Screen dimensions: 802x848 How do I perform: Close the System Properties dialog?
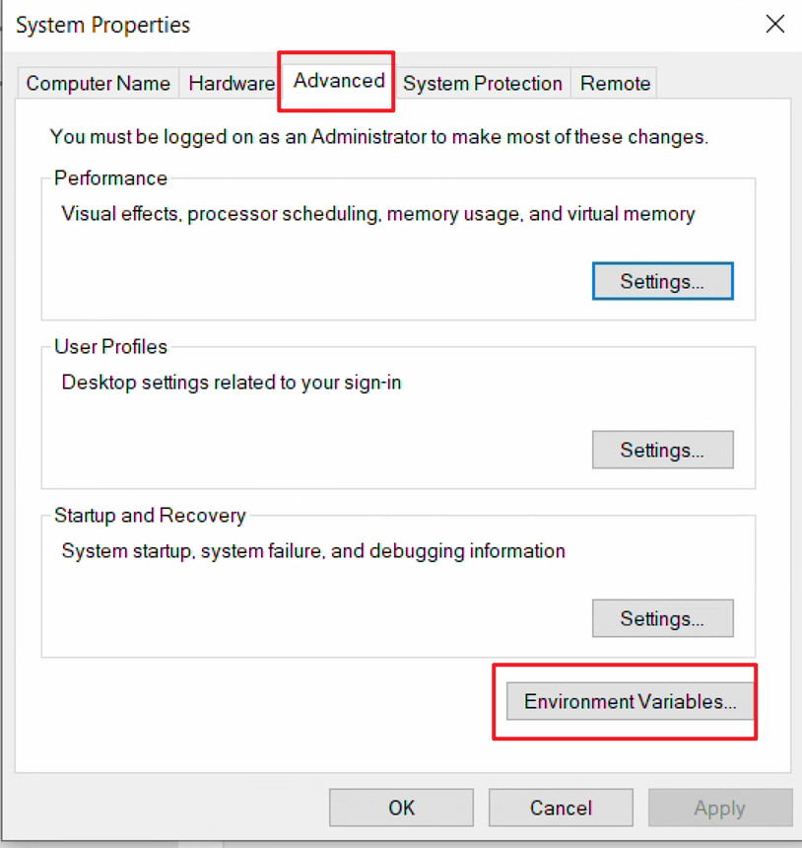pos(775,24)
